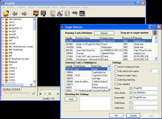Open the Visualizza menu
This screenshot has height=119, width=162.
tap(21, 7)
